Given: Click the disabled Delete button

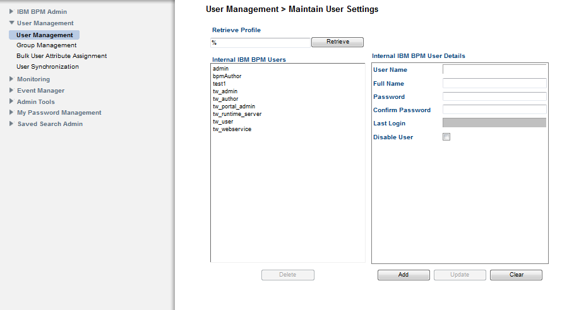Looking at the screenshot, I should (288, 275).
